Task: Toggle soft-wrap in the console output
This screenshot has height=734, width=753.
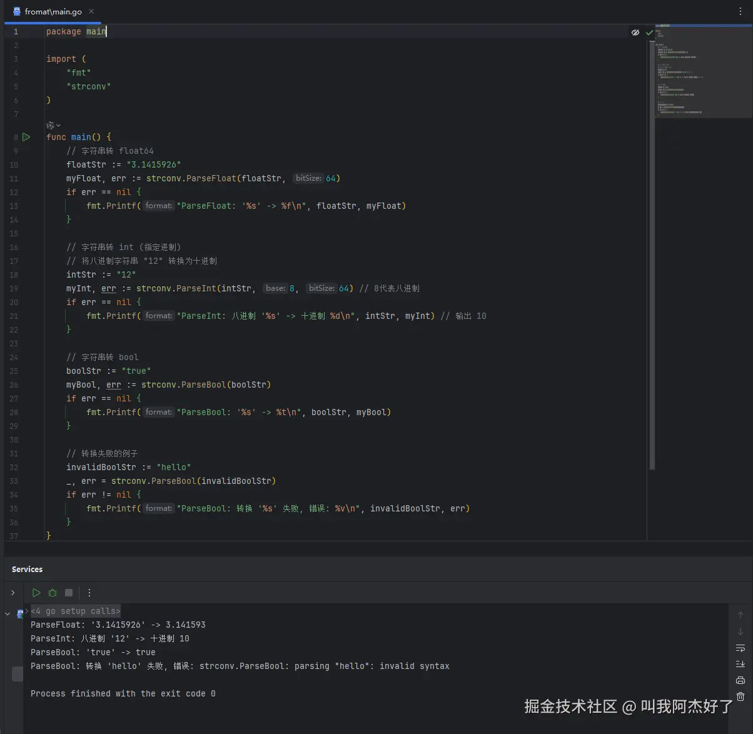Action: (x=740, y=648)
